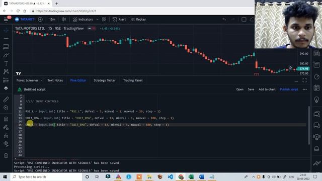Select the up-arrow icons tool
Image resolution: width=322 pixels, height=181 pixels.
point(6,88)
